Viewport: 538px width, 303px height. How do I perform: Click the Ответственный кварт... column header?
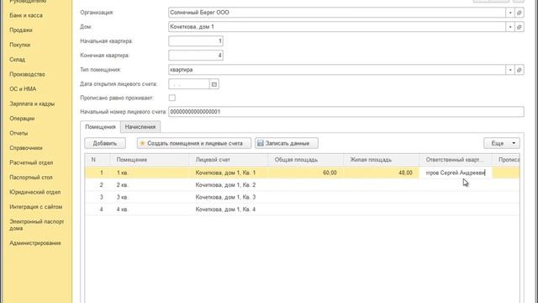coord(456,160)
